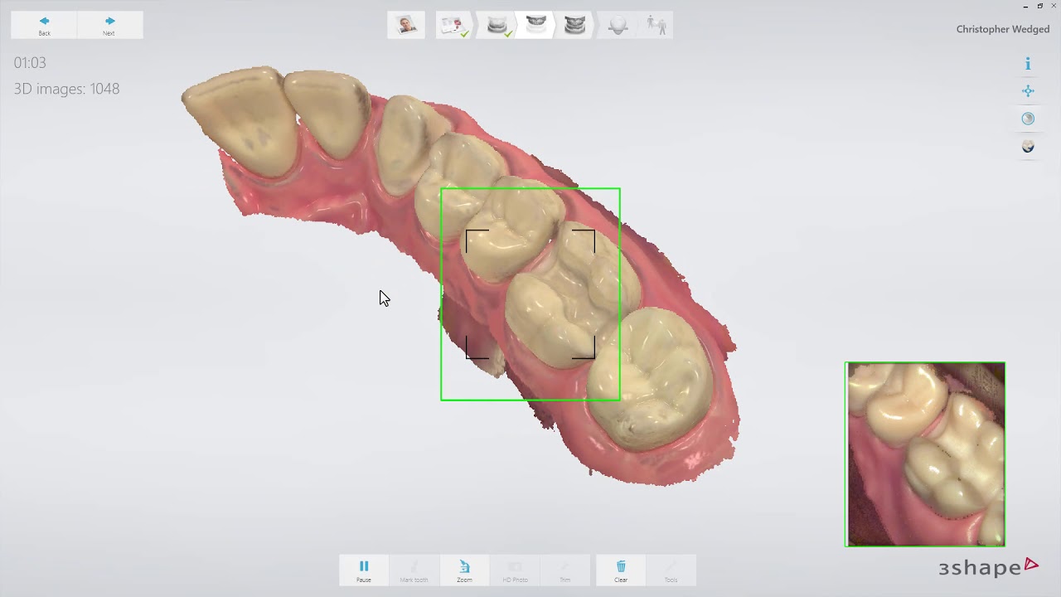Open the bite scan step
1061x597 pixels.
tap(574, 25)
